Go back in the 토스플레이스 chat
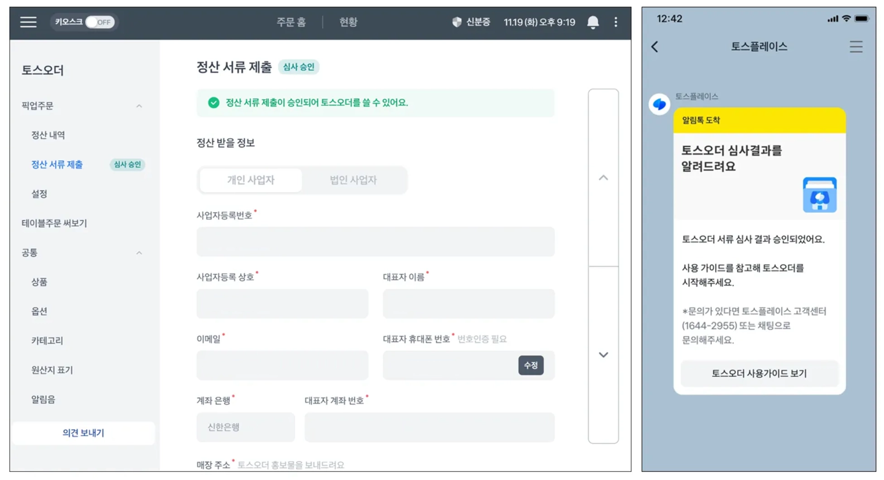 [655, 47]
